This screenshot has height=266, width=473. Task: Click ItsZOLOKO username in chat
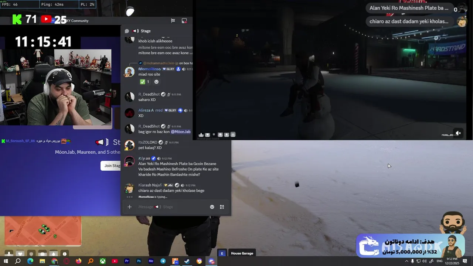[x=148, y=142]
